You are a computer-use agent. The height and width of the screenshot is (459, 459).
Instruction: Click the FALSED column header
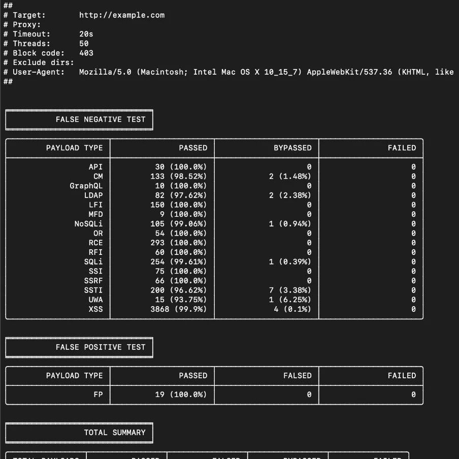tap(298, 376)
